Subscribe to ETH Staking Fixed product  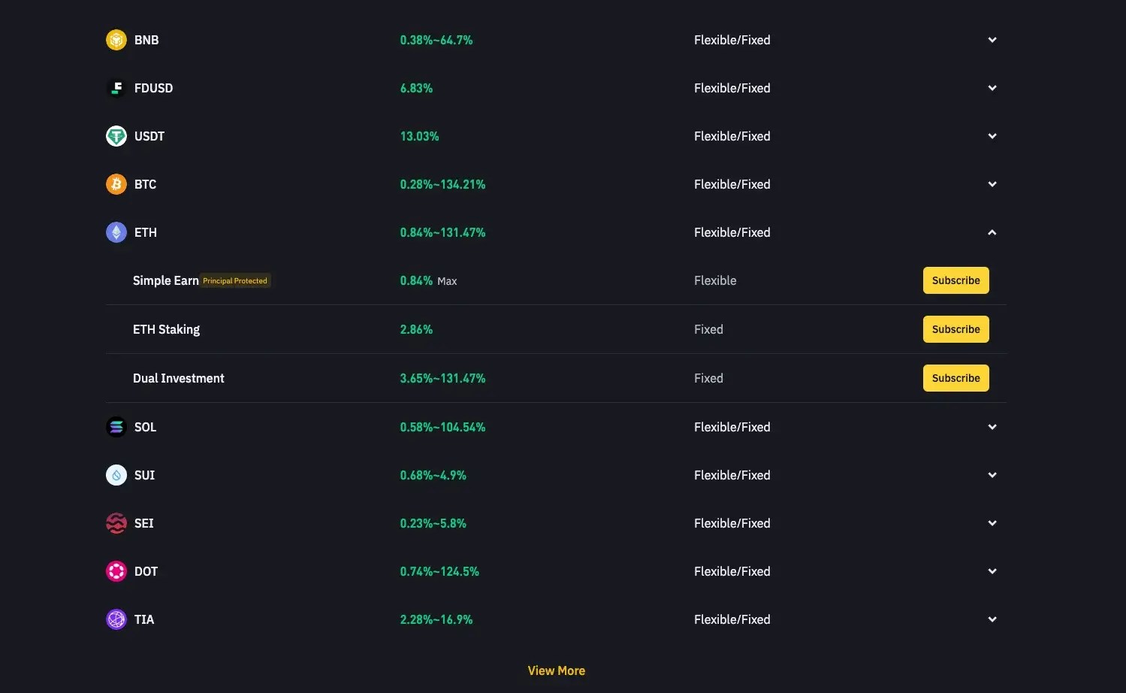tap(955, 328)
